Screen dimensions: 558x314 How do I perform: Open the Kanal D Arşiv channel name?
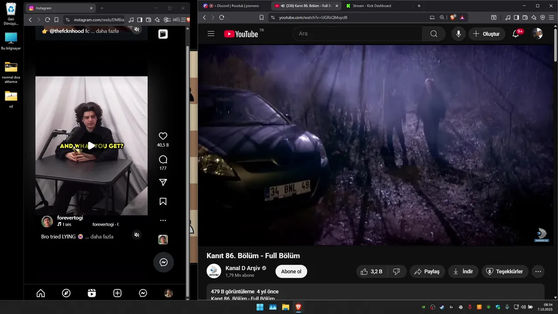click(242, 268)
